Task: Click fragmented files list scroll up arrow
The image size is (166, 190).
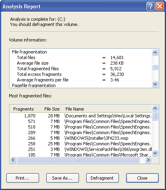Action: (x=155, y=108)
